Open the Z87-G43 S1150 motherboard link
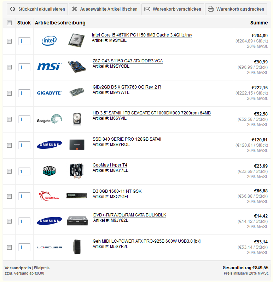This screenshot has width=273, height=282. 128,61
